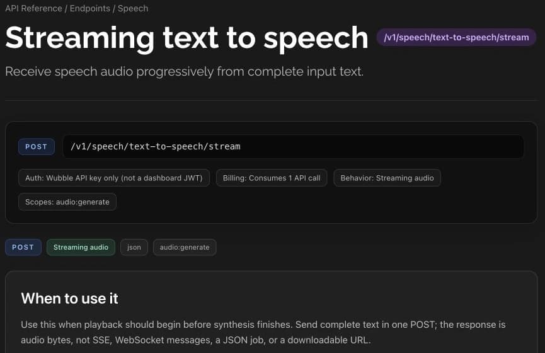The width and height of the screenshot is (545, 353).
Task: Select the monospace /v1/speech/text-to-speech/stream path field
Action: click(293, 147)
